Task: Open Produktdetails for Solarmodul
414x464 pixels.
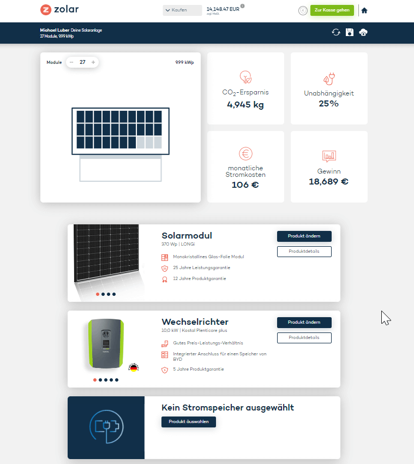Action: tap(304, 252)
